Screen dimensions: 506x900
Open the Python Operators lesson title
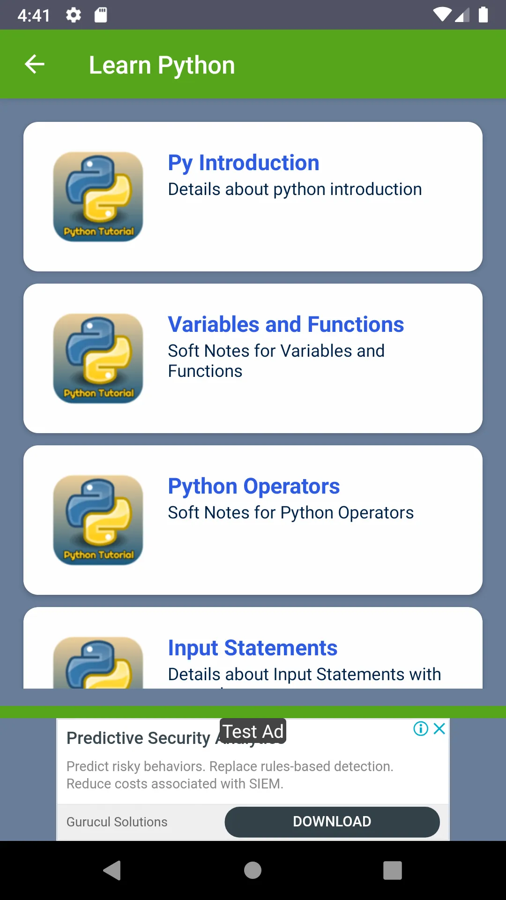[254, 486]
